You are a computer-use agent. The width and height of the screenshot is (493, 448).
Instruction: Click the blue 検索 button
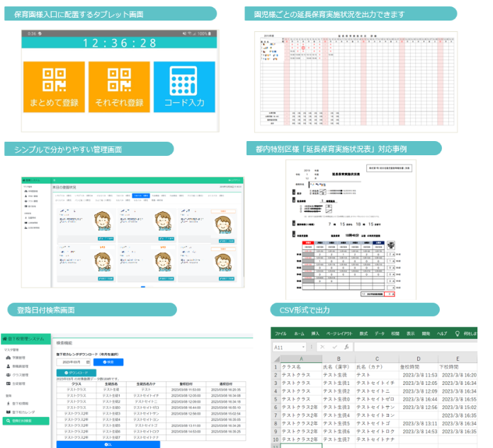[108, 362]
